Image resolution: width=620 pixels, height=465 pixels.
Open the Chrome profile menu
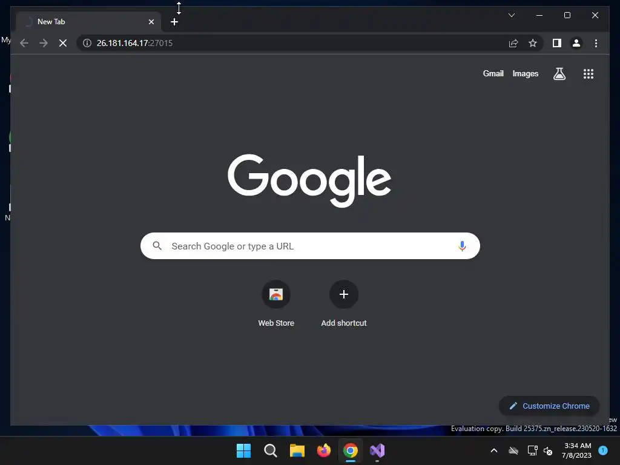coord(576,43)
